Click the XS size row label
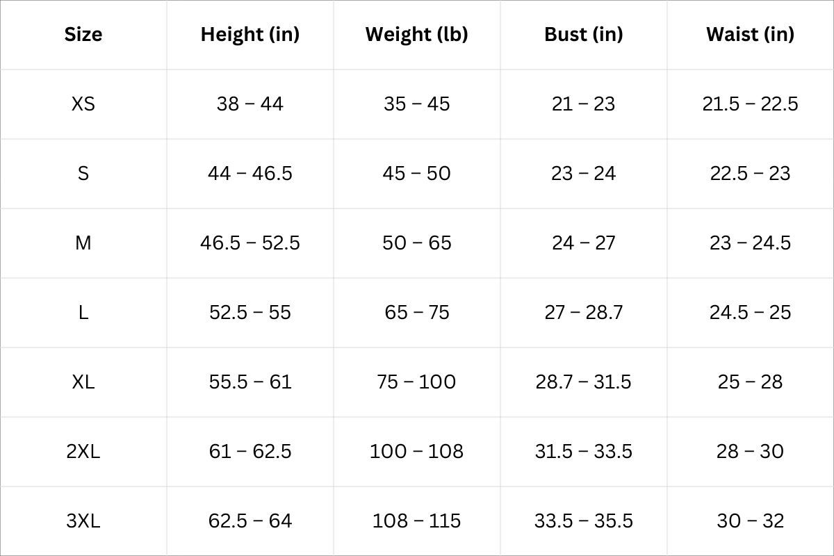834x556 pixels. pyautogui.click(x=83, y=104)
